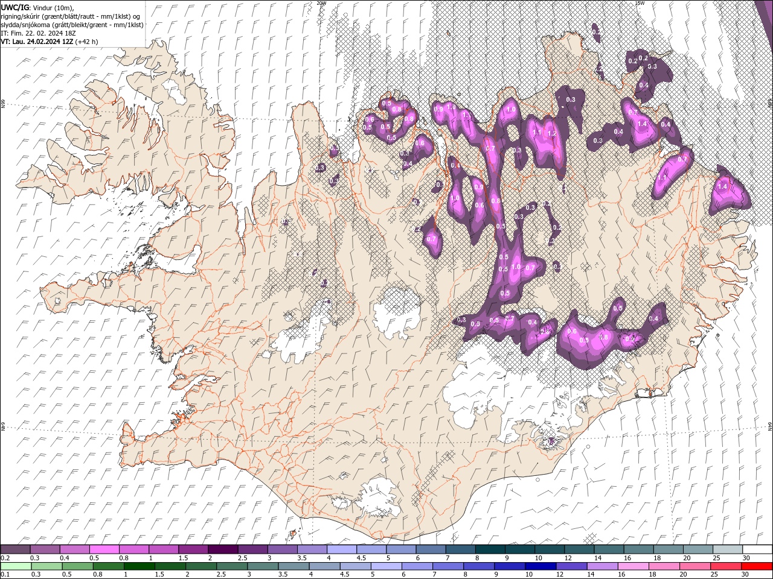Viewport: 773px width, 579px height.
Task: Select the pale green 0.1 swatch in lower legend
Action: [x=15, y=566]
